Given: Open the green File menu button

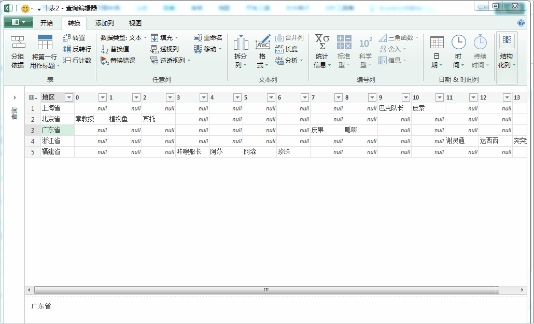Looking at the screenshot, I should (x=18, y=22).
